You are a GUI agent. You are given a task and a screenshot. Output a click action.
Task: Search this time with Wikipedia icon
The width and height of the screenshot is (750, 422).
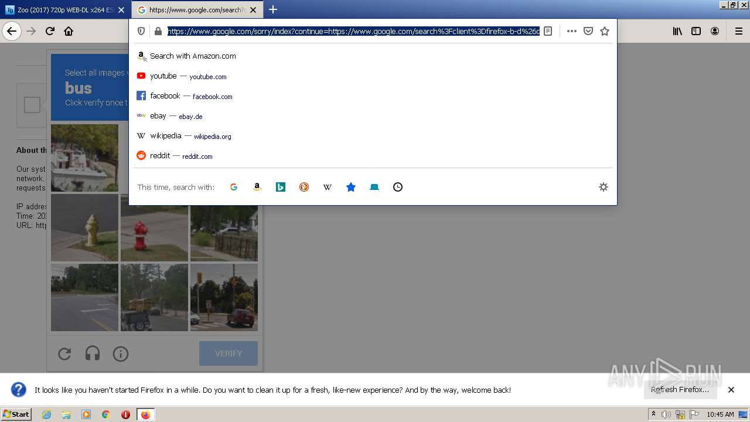pyautogui.click(x=328, y=187)
